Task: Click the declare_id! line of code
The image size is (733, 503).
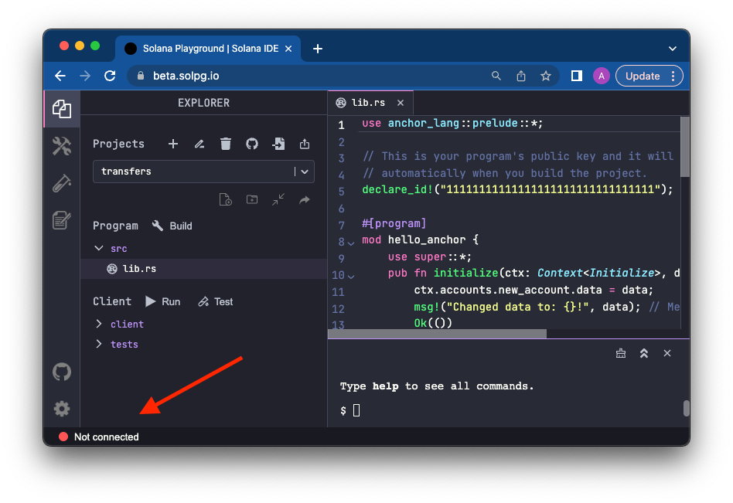Action: point(517,189)
